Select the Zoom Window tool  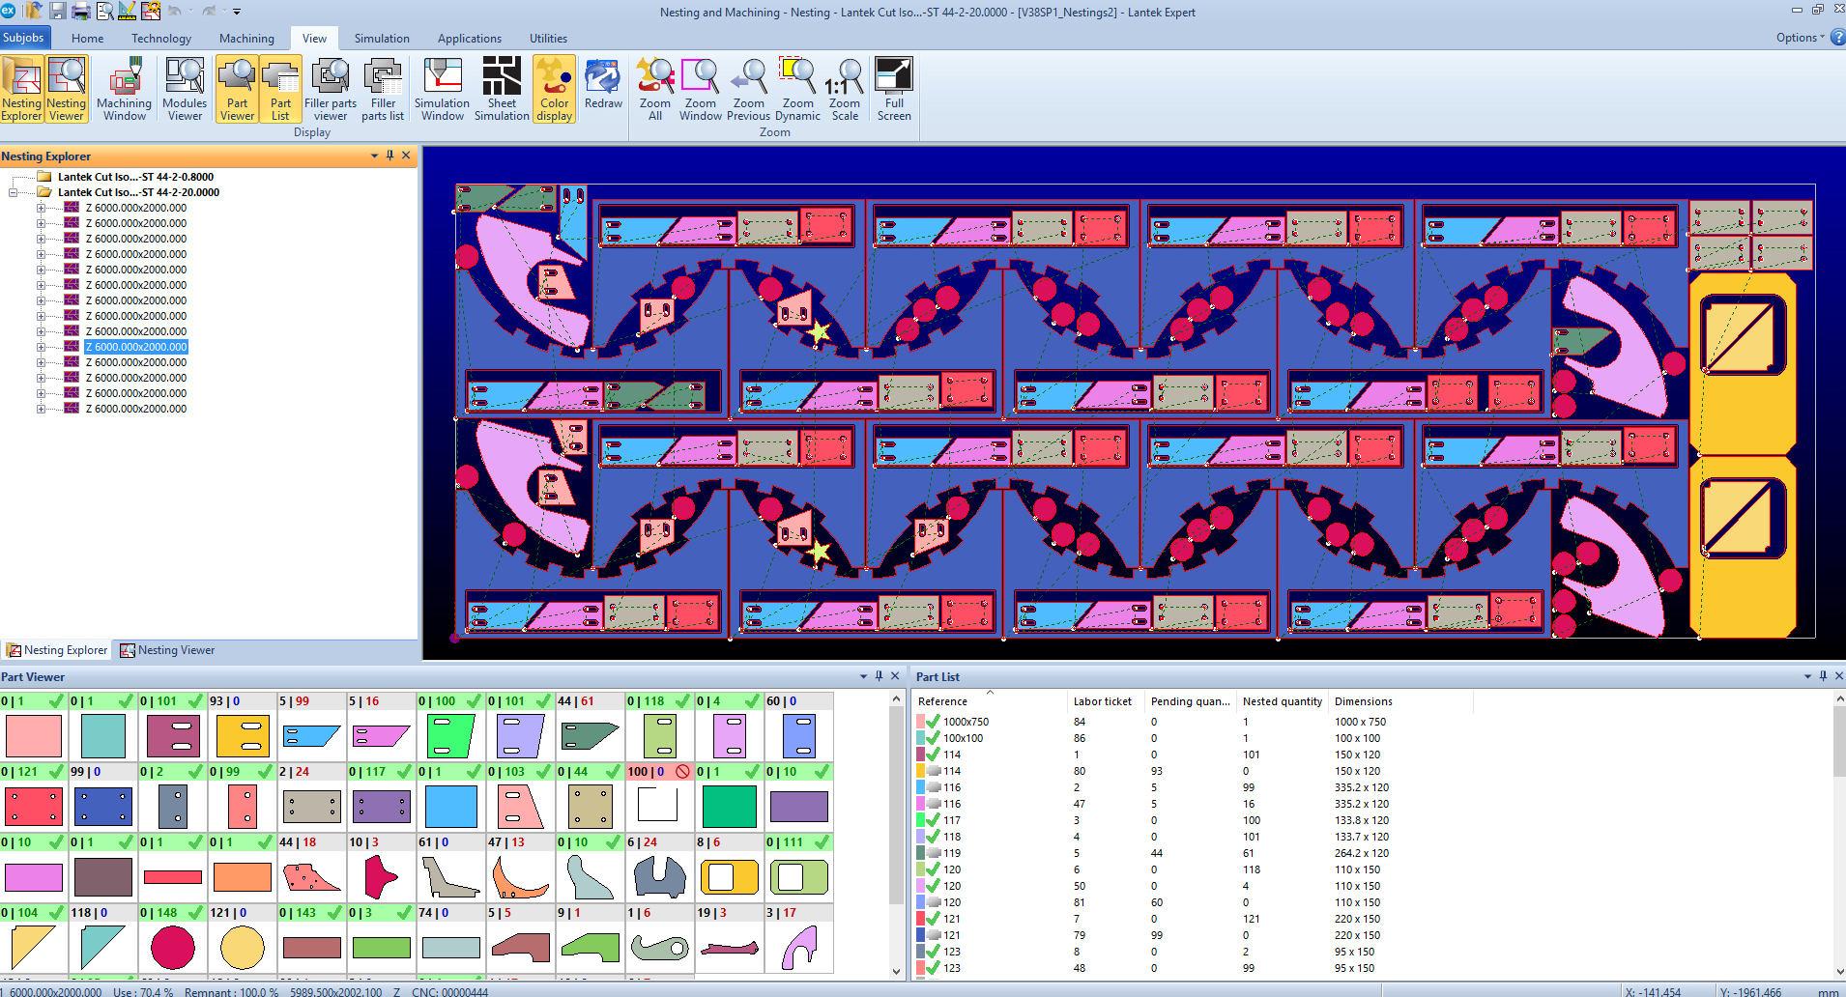(700, 89)
